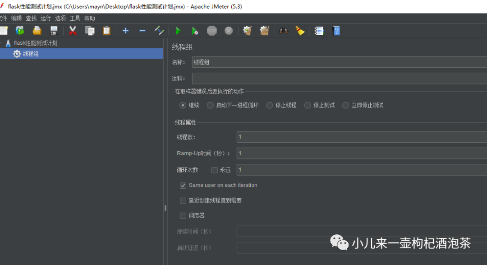The image size is (487, 265).
Task: Uncheck Same user on each iteration
Action: tap(183, 185)
